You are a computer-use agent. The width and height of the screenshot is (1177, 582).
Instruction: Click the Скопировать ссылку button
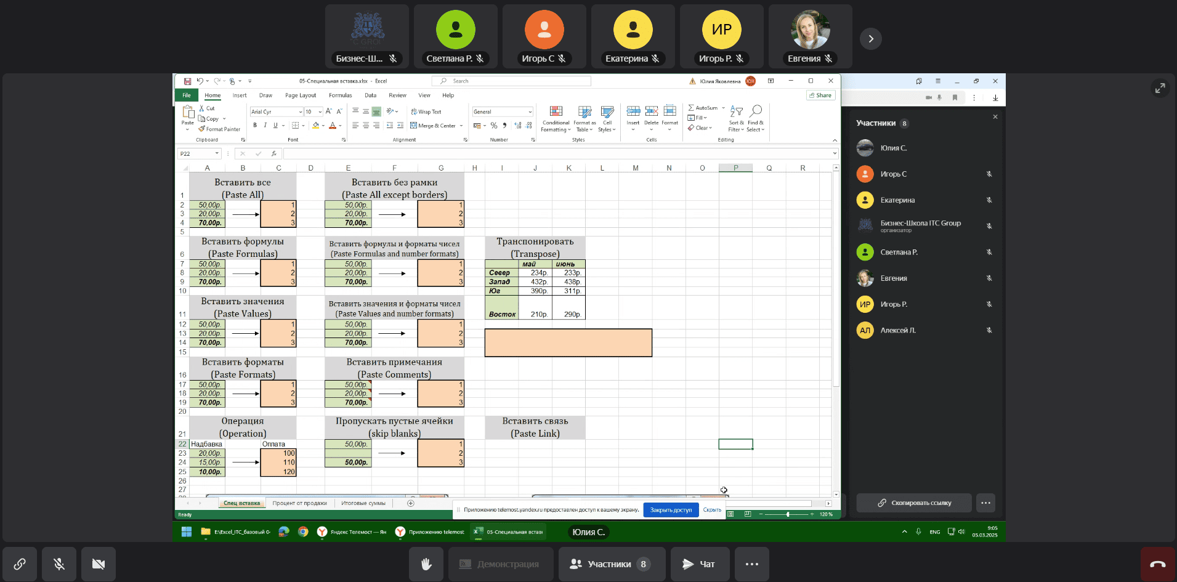tap(914, 503)
